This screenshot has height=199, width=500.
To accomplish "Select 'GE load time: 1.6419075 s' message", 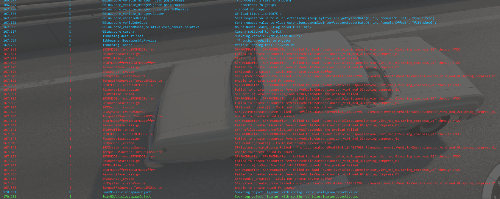I will 258,14.
